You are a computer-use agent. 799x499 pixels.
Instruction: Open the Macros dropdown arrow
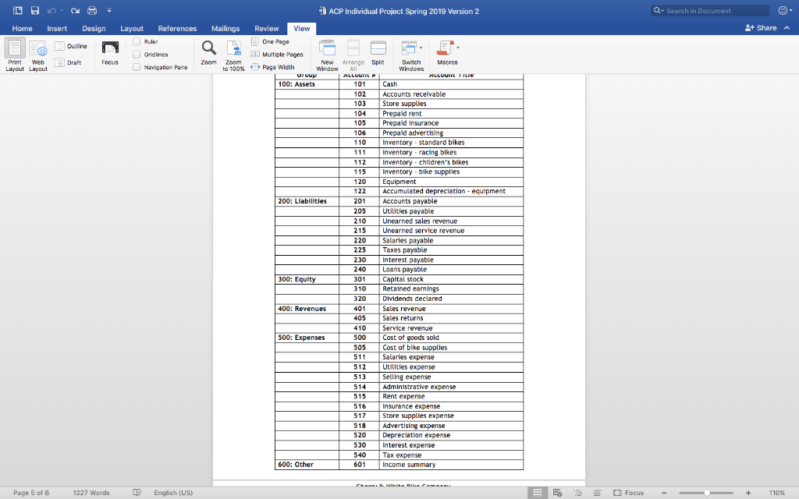[458, 48]
